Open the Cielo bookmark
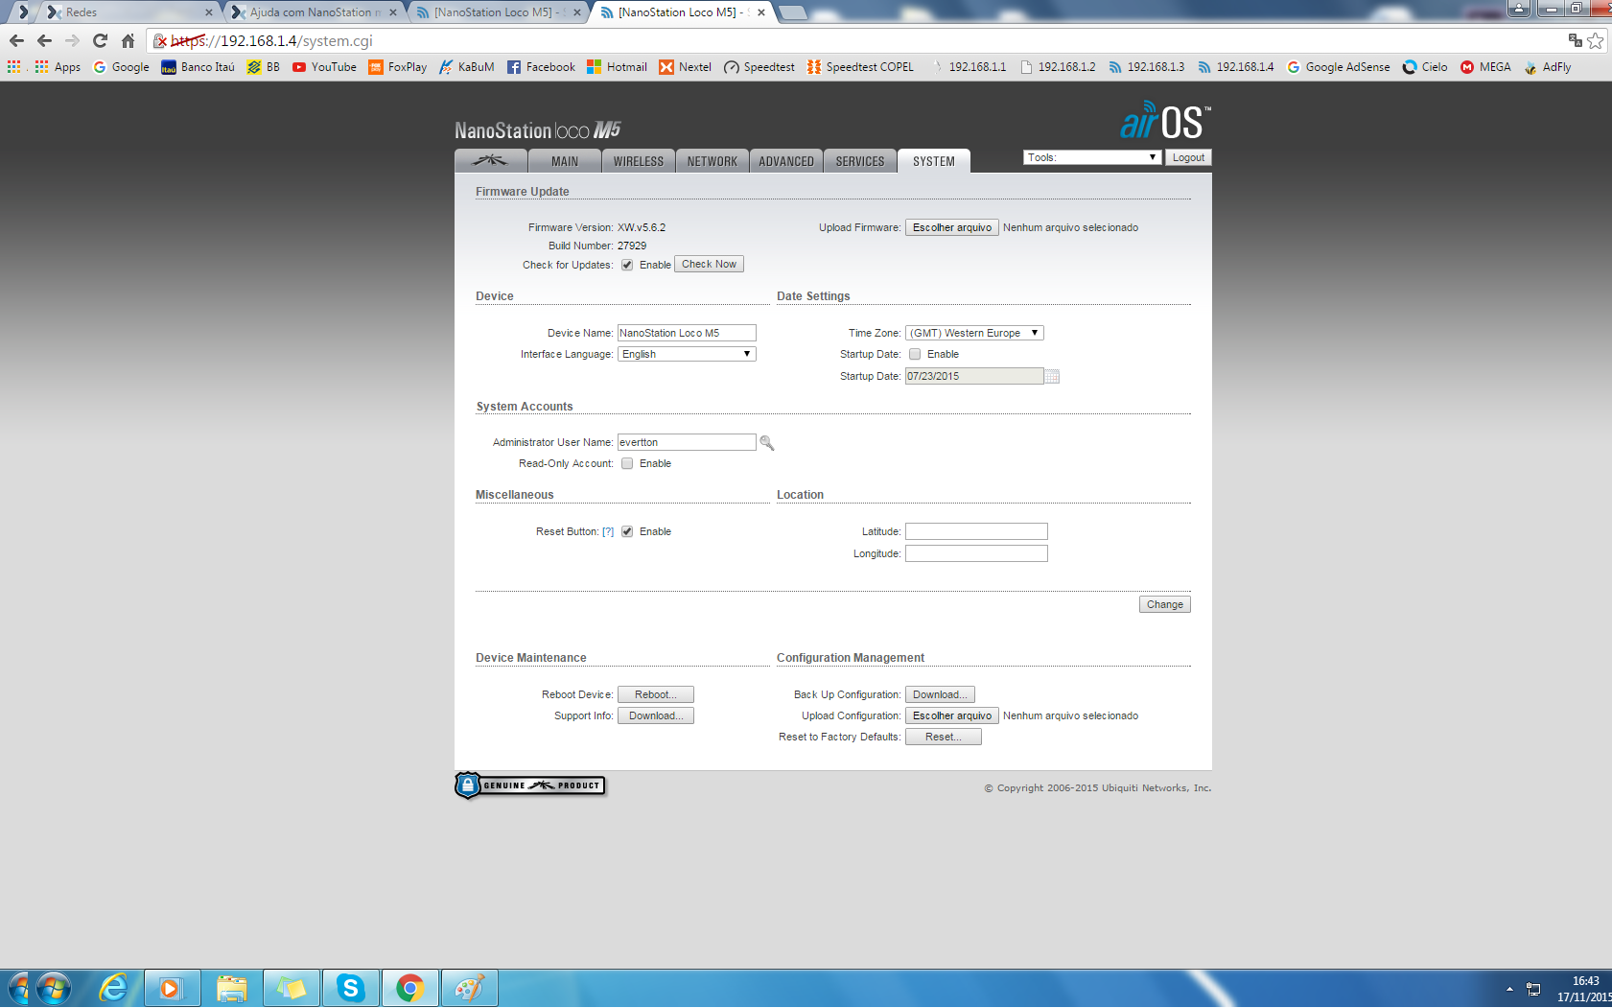1612x1008 pixels. [x=1425, y=67]
